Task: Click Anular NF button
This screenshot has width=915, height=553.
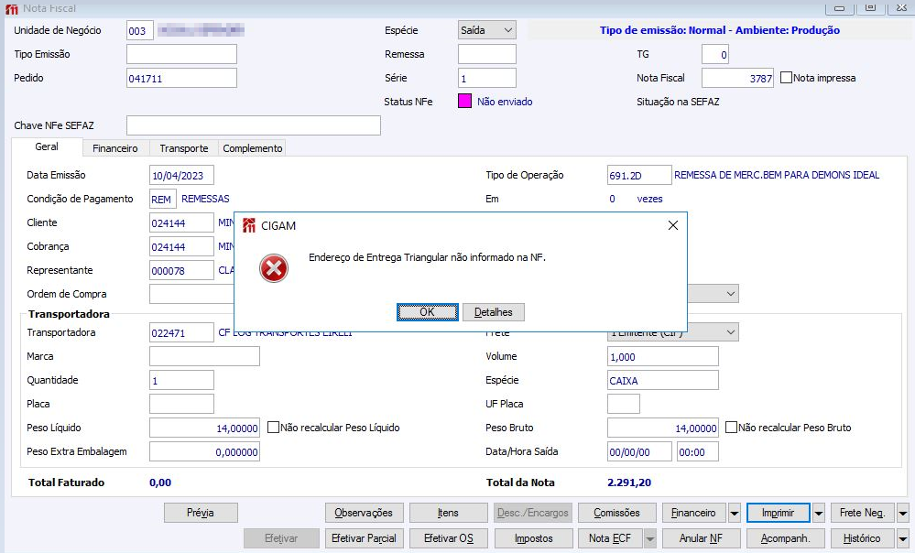Action: 701,538
